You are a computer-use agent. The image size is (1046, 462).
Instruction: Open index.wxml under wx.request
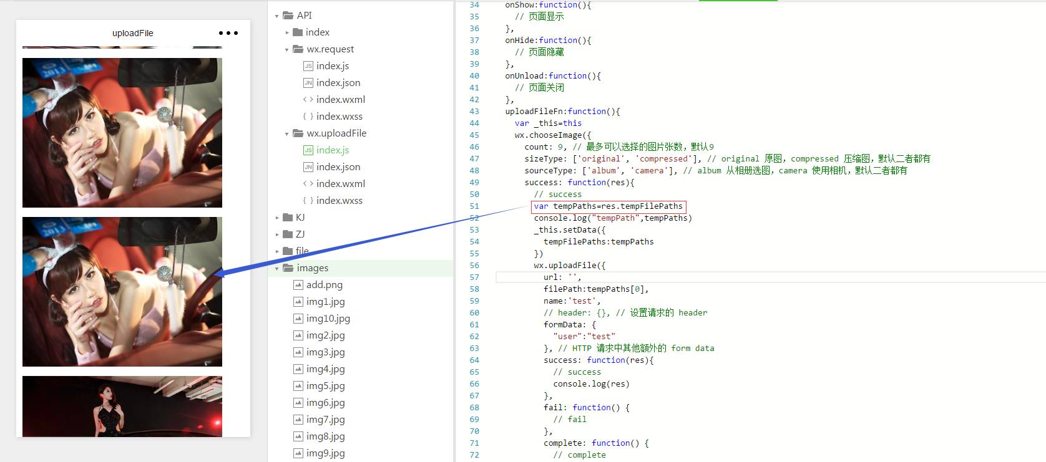[341, 99]
